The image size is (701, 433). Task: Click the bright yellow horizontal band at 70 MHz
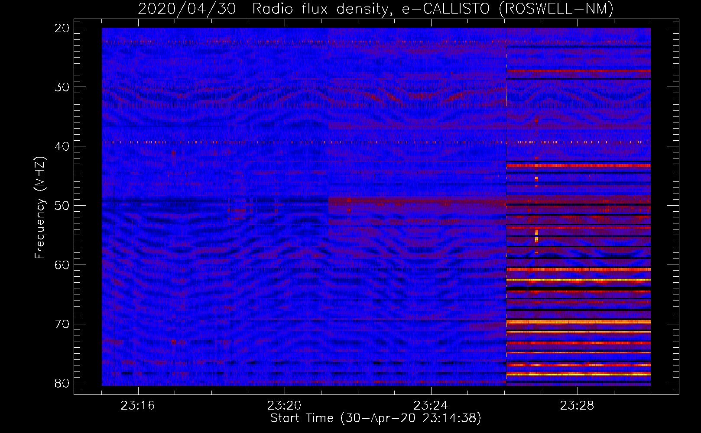[578, 322]
